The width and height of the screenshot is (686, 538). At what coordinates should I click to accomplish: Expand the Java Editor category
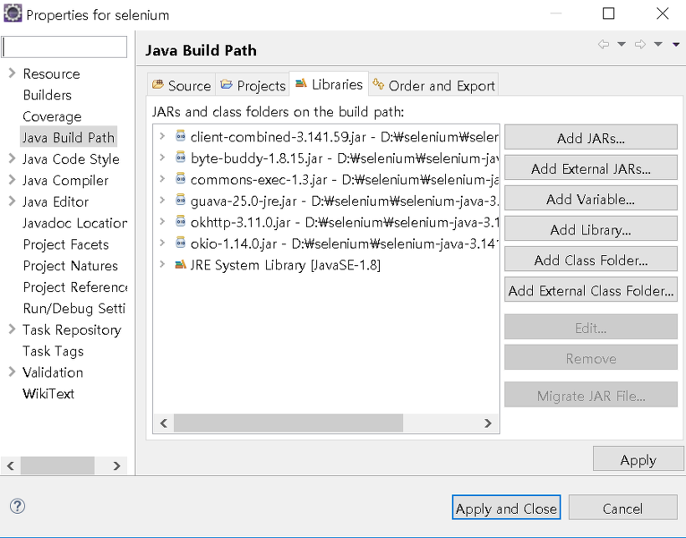[x=12, y=201]
